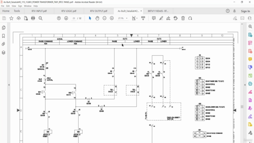Switch to the RTV INPUT.pdf tab
Screen dimensions: 254x143
(x=39, y=11)
